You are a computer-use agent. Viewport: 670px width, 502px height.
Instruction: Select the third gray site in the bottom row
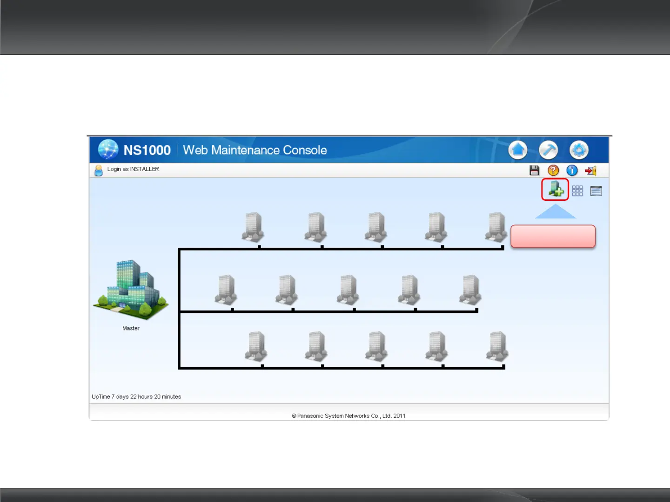tap(377, 347)
